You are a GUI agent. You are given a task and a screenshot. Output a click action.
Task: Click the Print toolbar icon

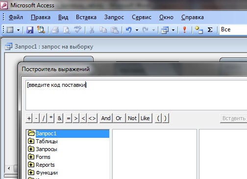(x=55, y=30)
